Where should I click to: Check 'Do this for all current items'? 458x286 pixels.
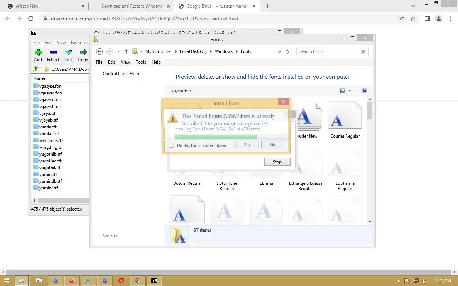pos(171,145)
